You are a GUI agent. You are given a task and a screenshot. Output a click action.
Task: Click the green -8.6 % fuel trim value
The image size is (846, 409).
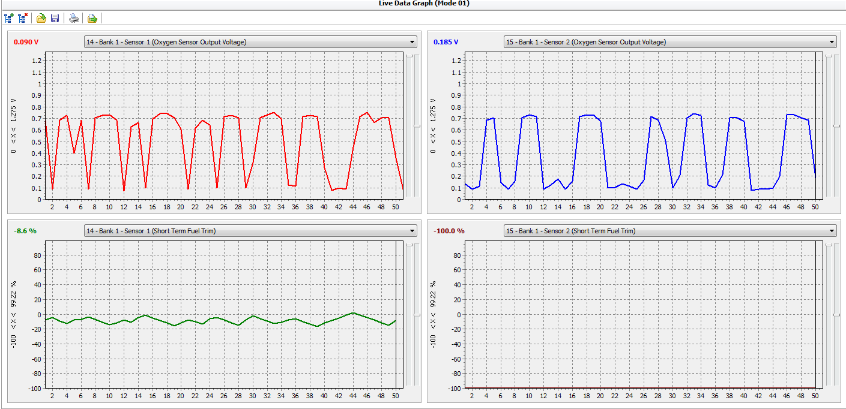[25, 231]
